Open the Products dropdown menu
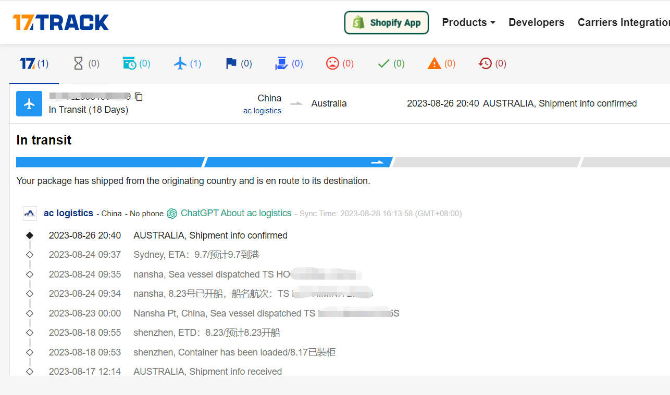Screen dimensions: 670x395 pyautogui.click(x=468, y=22)
